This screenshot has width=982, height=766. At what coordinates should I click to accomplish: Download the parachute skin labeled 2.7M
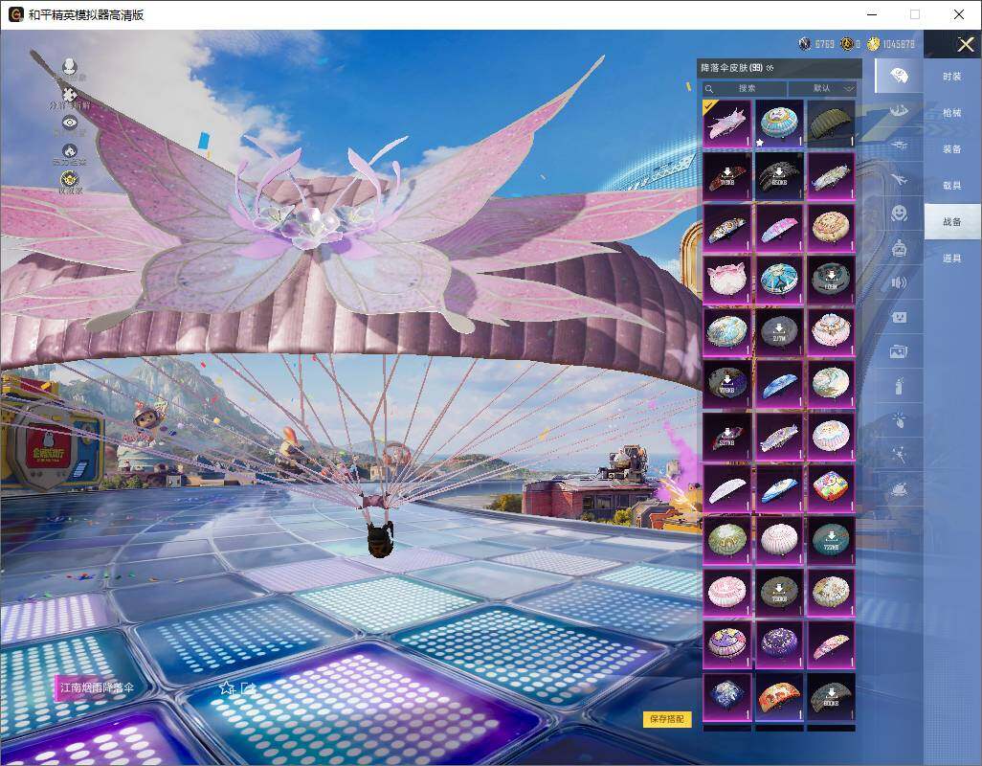click(x=779, y=332)
